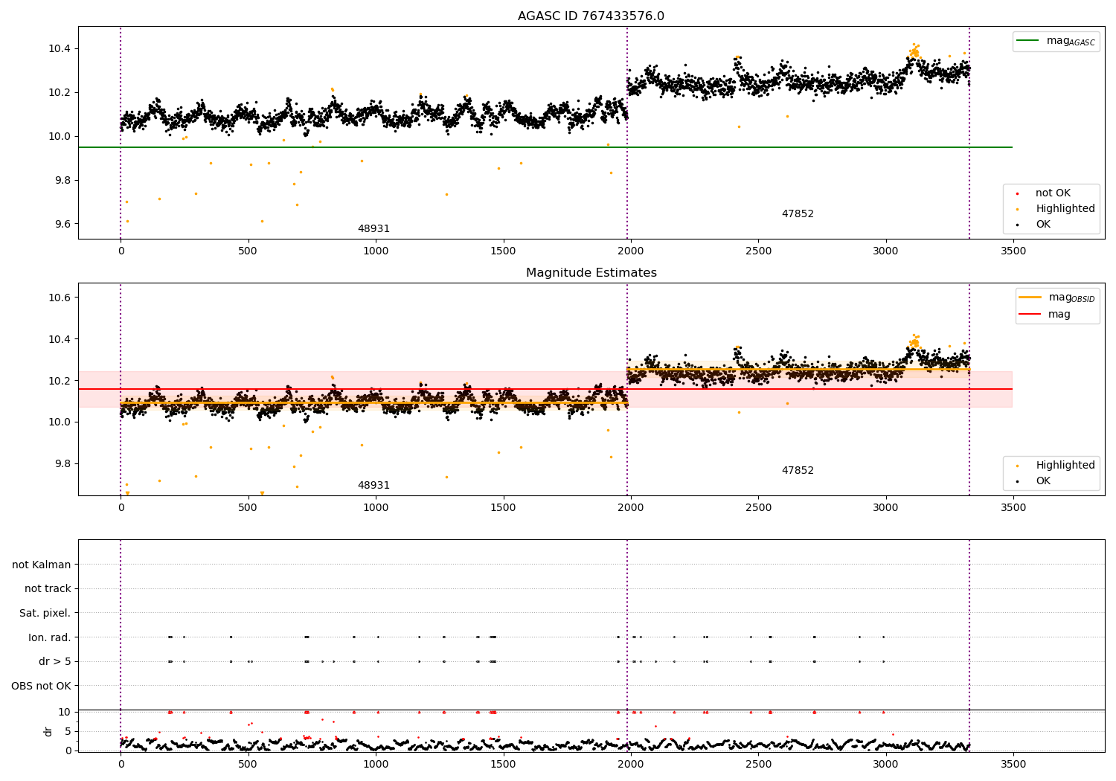Click the "Ion. rad." row label
Image resolution: width=1116 pixels, height=781 pixels.
[x=50, y=638]
